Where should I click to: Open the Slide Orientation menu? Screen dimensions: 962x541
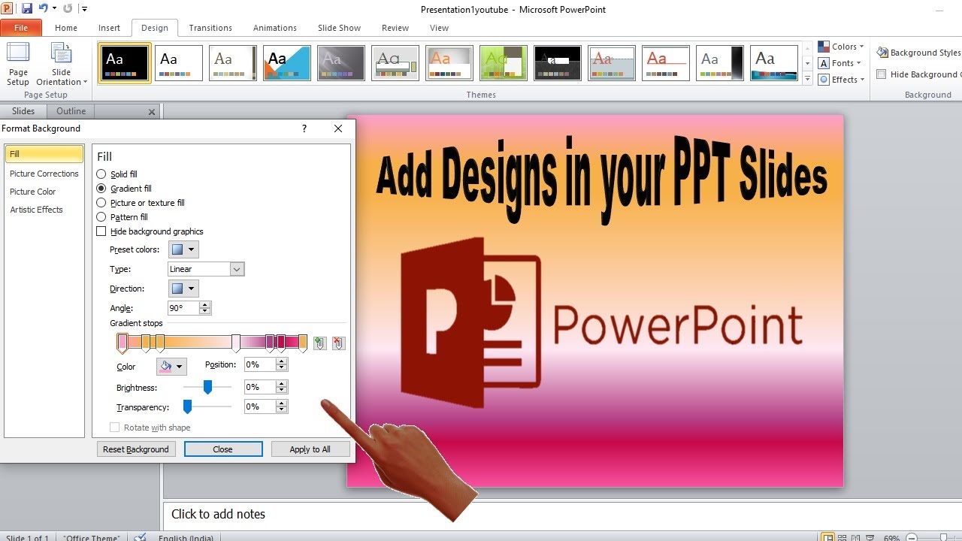click(x=62, y=64)
